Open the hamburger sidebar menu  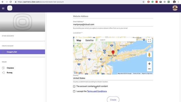tap(3, 8)
